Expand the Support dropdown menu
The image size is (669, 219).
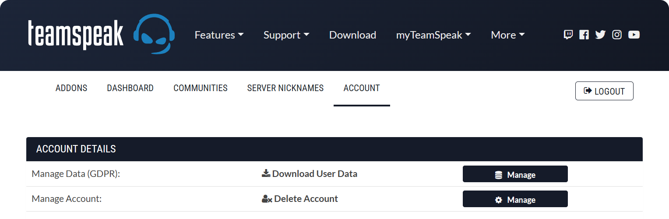[x=286, y=35]
